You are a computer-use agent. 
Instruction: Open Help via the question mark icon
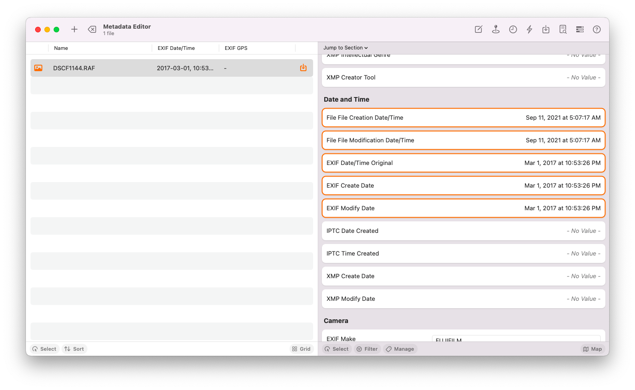click(x=597, y=29)
